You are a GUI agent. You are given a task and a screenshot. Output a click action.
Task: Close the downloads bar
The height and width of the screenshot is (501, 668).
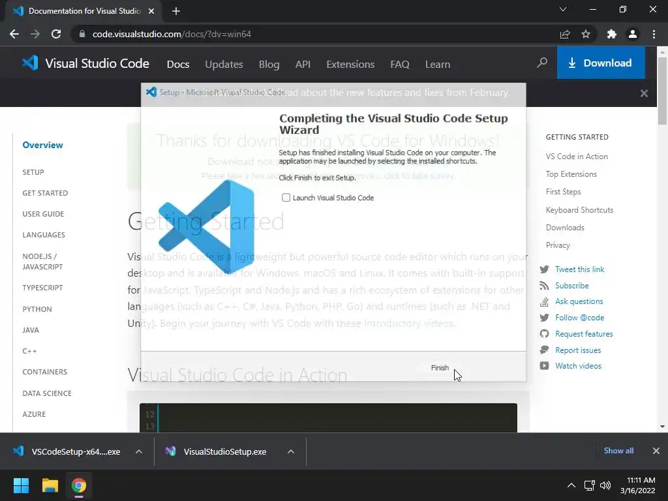656,451
